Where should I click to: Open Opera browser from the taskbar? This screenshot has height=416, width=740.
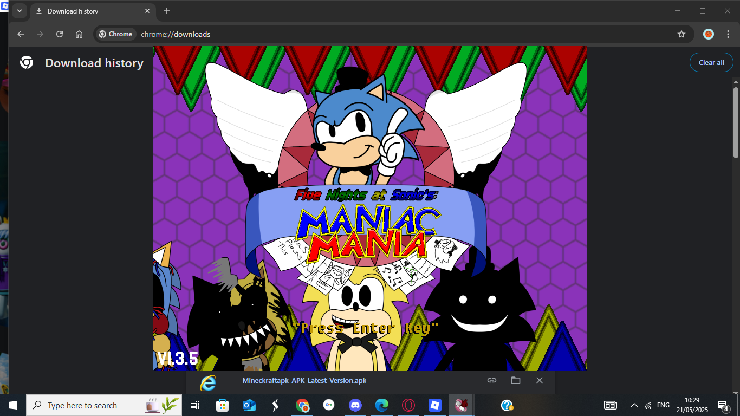[408, 405]
